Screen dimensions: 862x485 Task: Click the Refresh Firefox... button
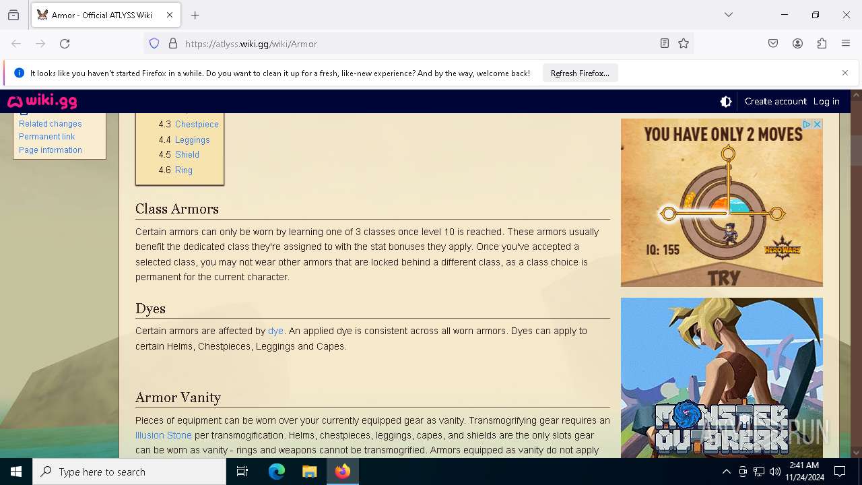(580, 73)
